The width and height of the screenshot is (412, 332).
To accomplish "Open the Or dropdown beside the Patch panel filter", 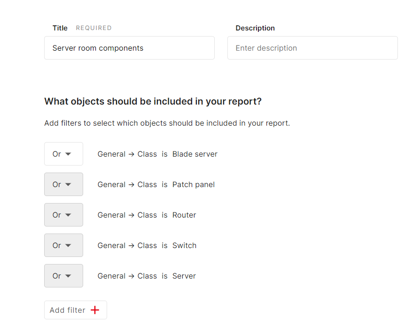I will tap(63, 184).
